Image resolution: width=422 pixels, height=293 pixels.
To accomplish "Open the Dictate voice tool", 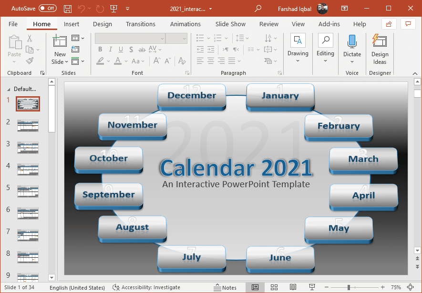I will point(352,48).
